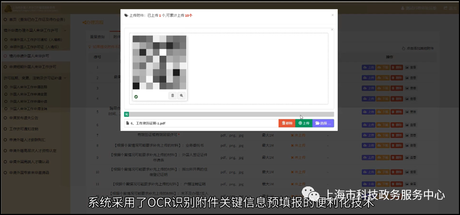Click the red 删除 button in row 2

[397, 78]
